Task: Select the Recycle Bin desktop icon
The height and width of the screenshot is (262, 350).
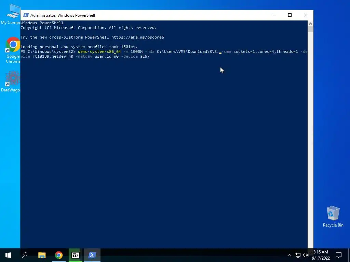Action: click(x=333, y=216)
